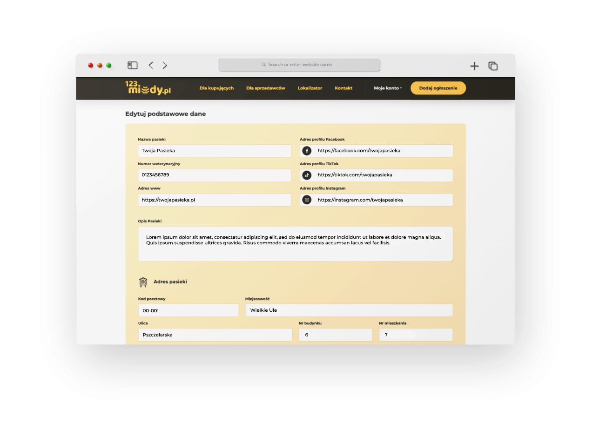The height and width of the screenshot is (429, 613).
Task: Select the Kod pocztowy field
Action: (x=189, y=310)
